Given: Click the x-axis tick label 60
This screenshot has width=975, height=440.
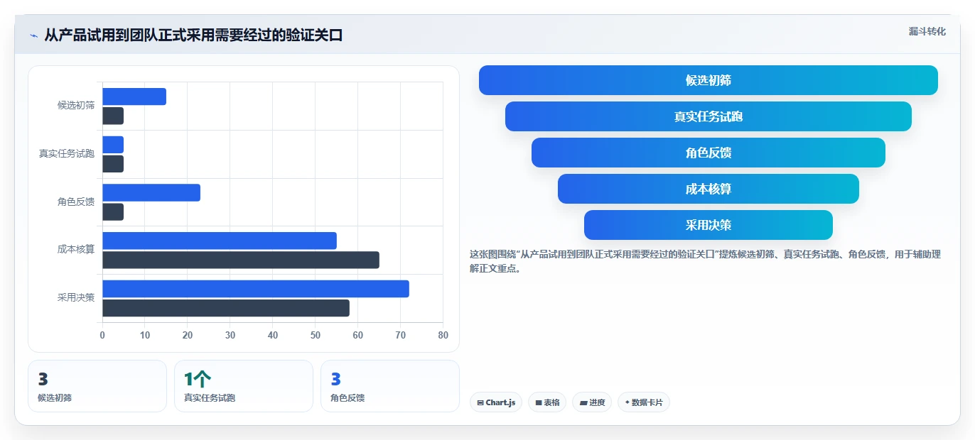Looking at the screenshot, I should click(358, 335).
